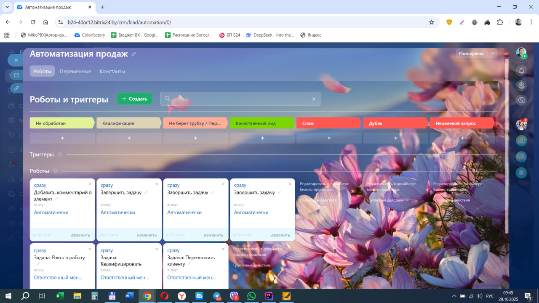Image resolution: width=539 pixels, height=303 pixels.
Task: Pin the Автоматизация продаж page title
Action: tap(133, 54)
